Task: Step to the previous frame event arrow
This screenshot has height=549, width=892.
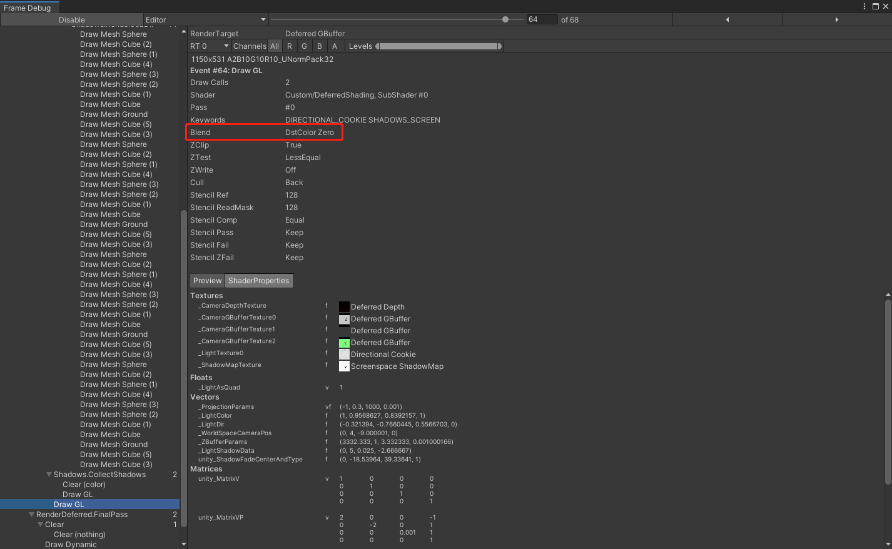Action: click(x=727, y=20)
